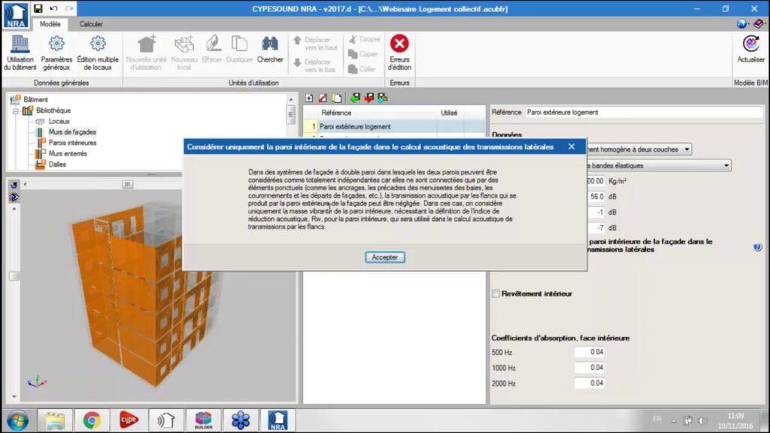Image resolution: width=770 pixels, height=433 pixels.
Task: Collapse the Bibliothèque tree node
Action: point(15,111)
